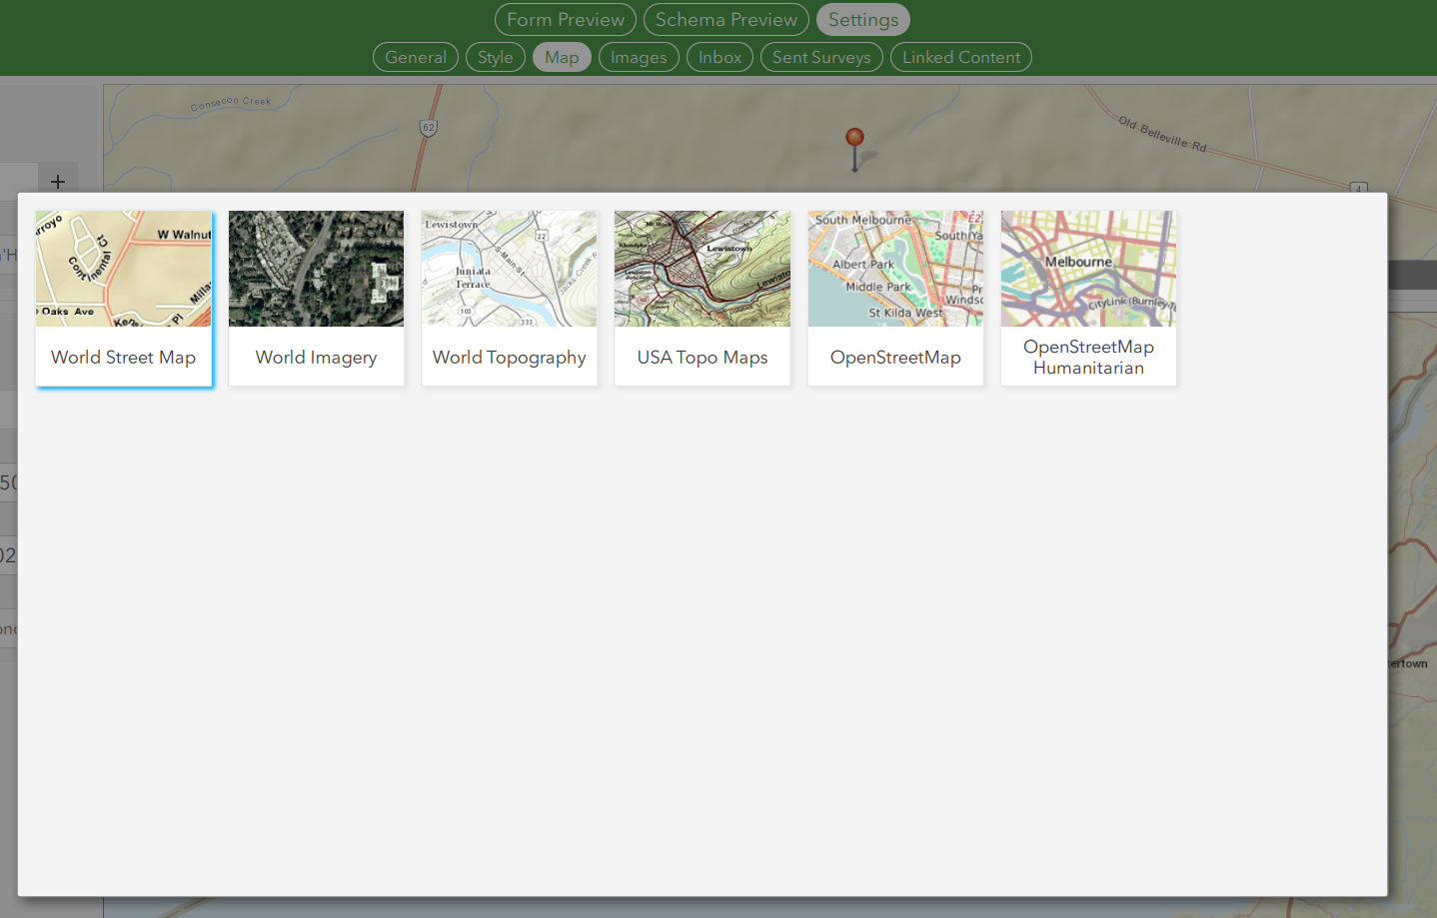The width and height of the screenshot is (1437, 918).
Task: Open the Schema Preview tab
Action: click(725, 19)
